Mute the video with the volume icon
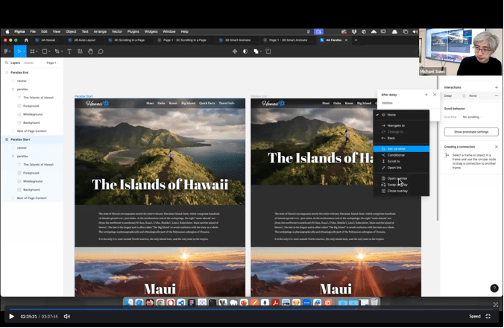504x328 pixels. click(x=66, y=316)
